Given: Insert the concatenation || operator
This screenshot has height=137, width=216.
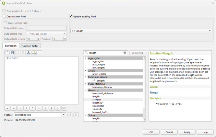Looking at the screenshot, I should pos(45,108).
